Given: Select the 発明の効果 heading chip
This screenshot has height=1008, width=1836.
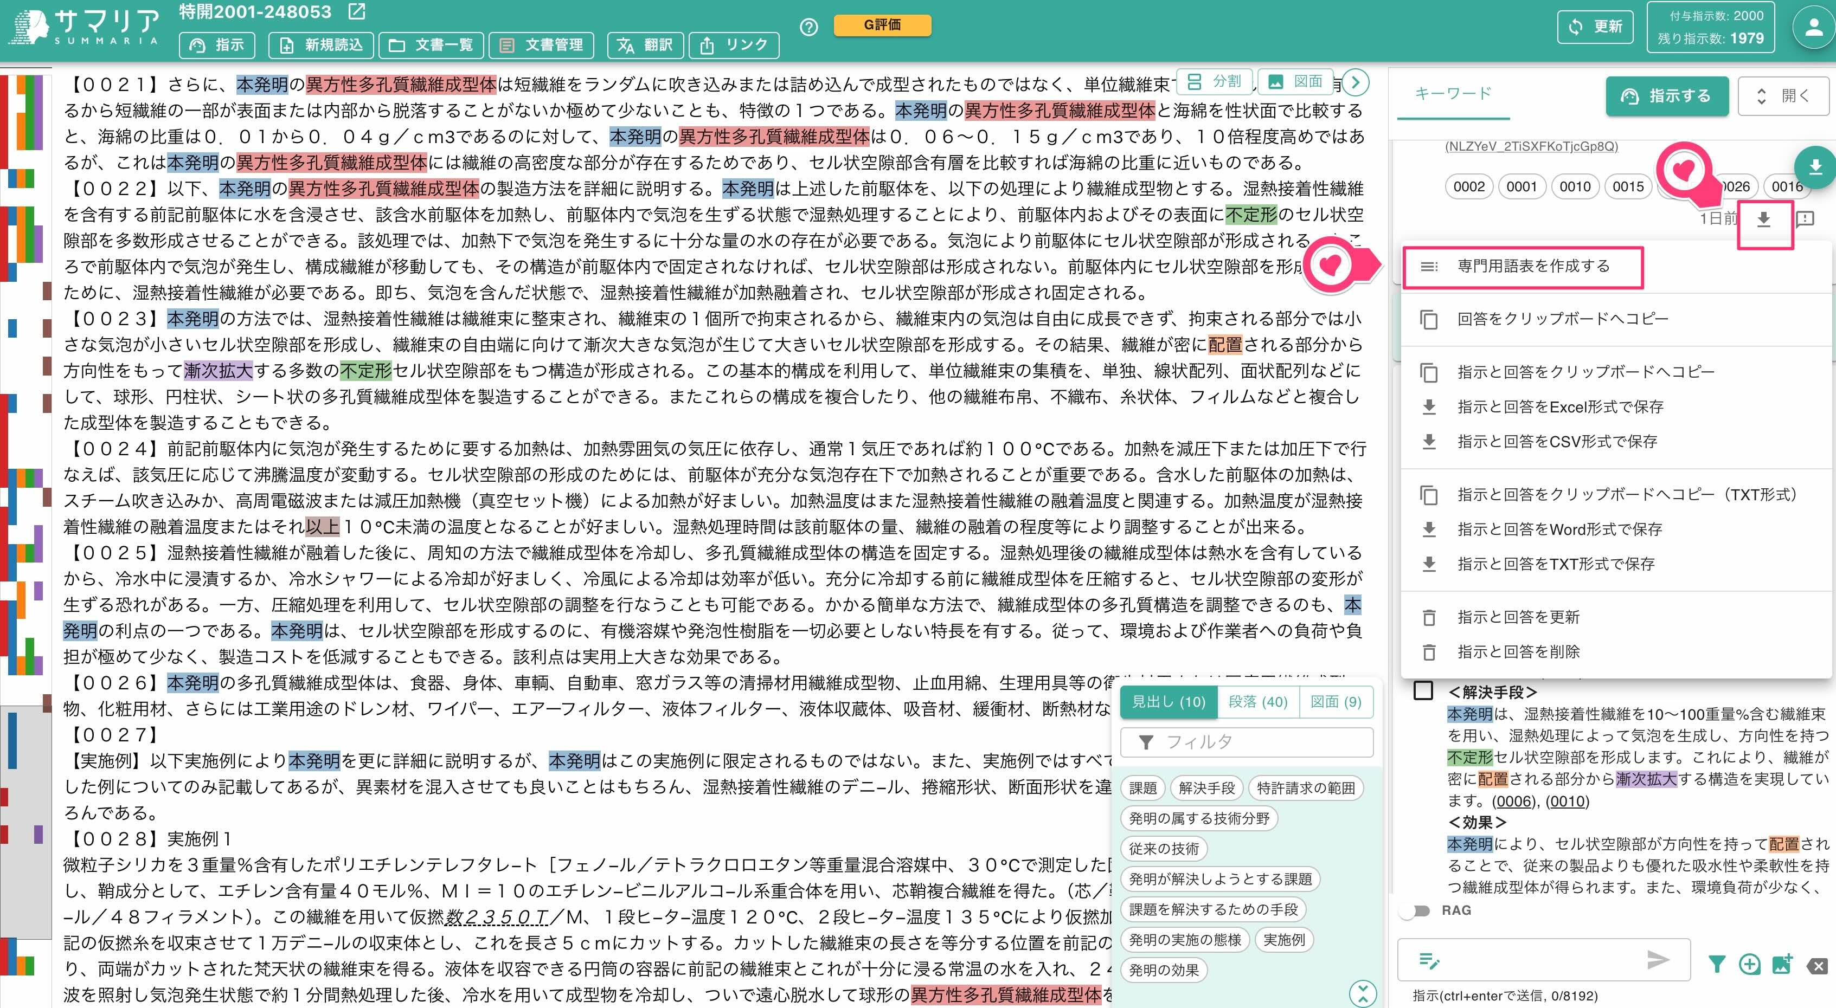Looking at the screenshot, I should pos(1164,970).
